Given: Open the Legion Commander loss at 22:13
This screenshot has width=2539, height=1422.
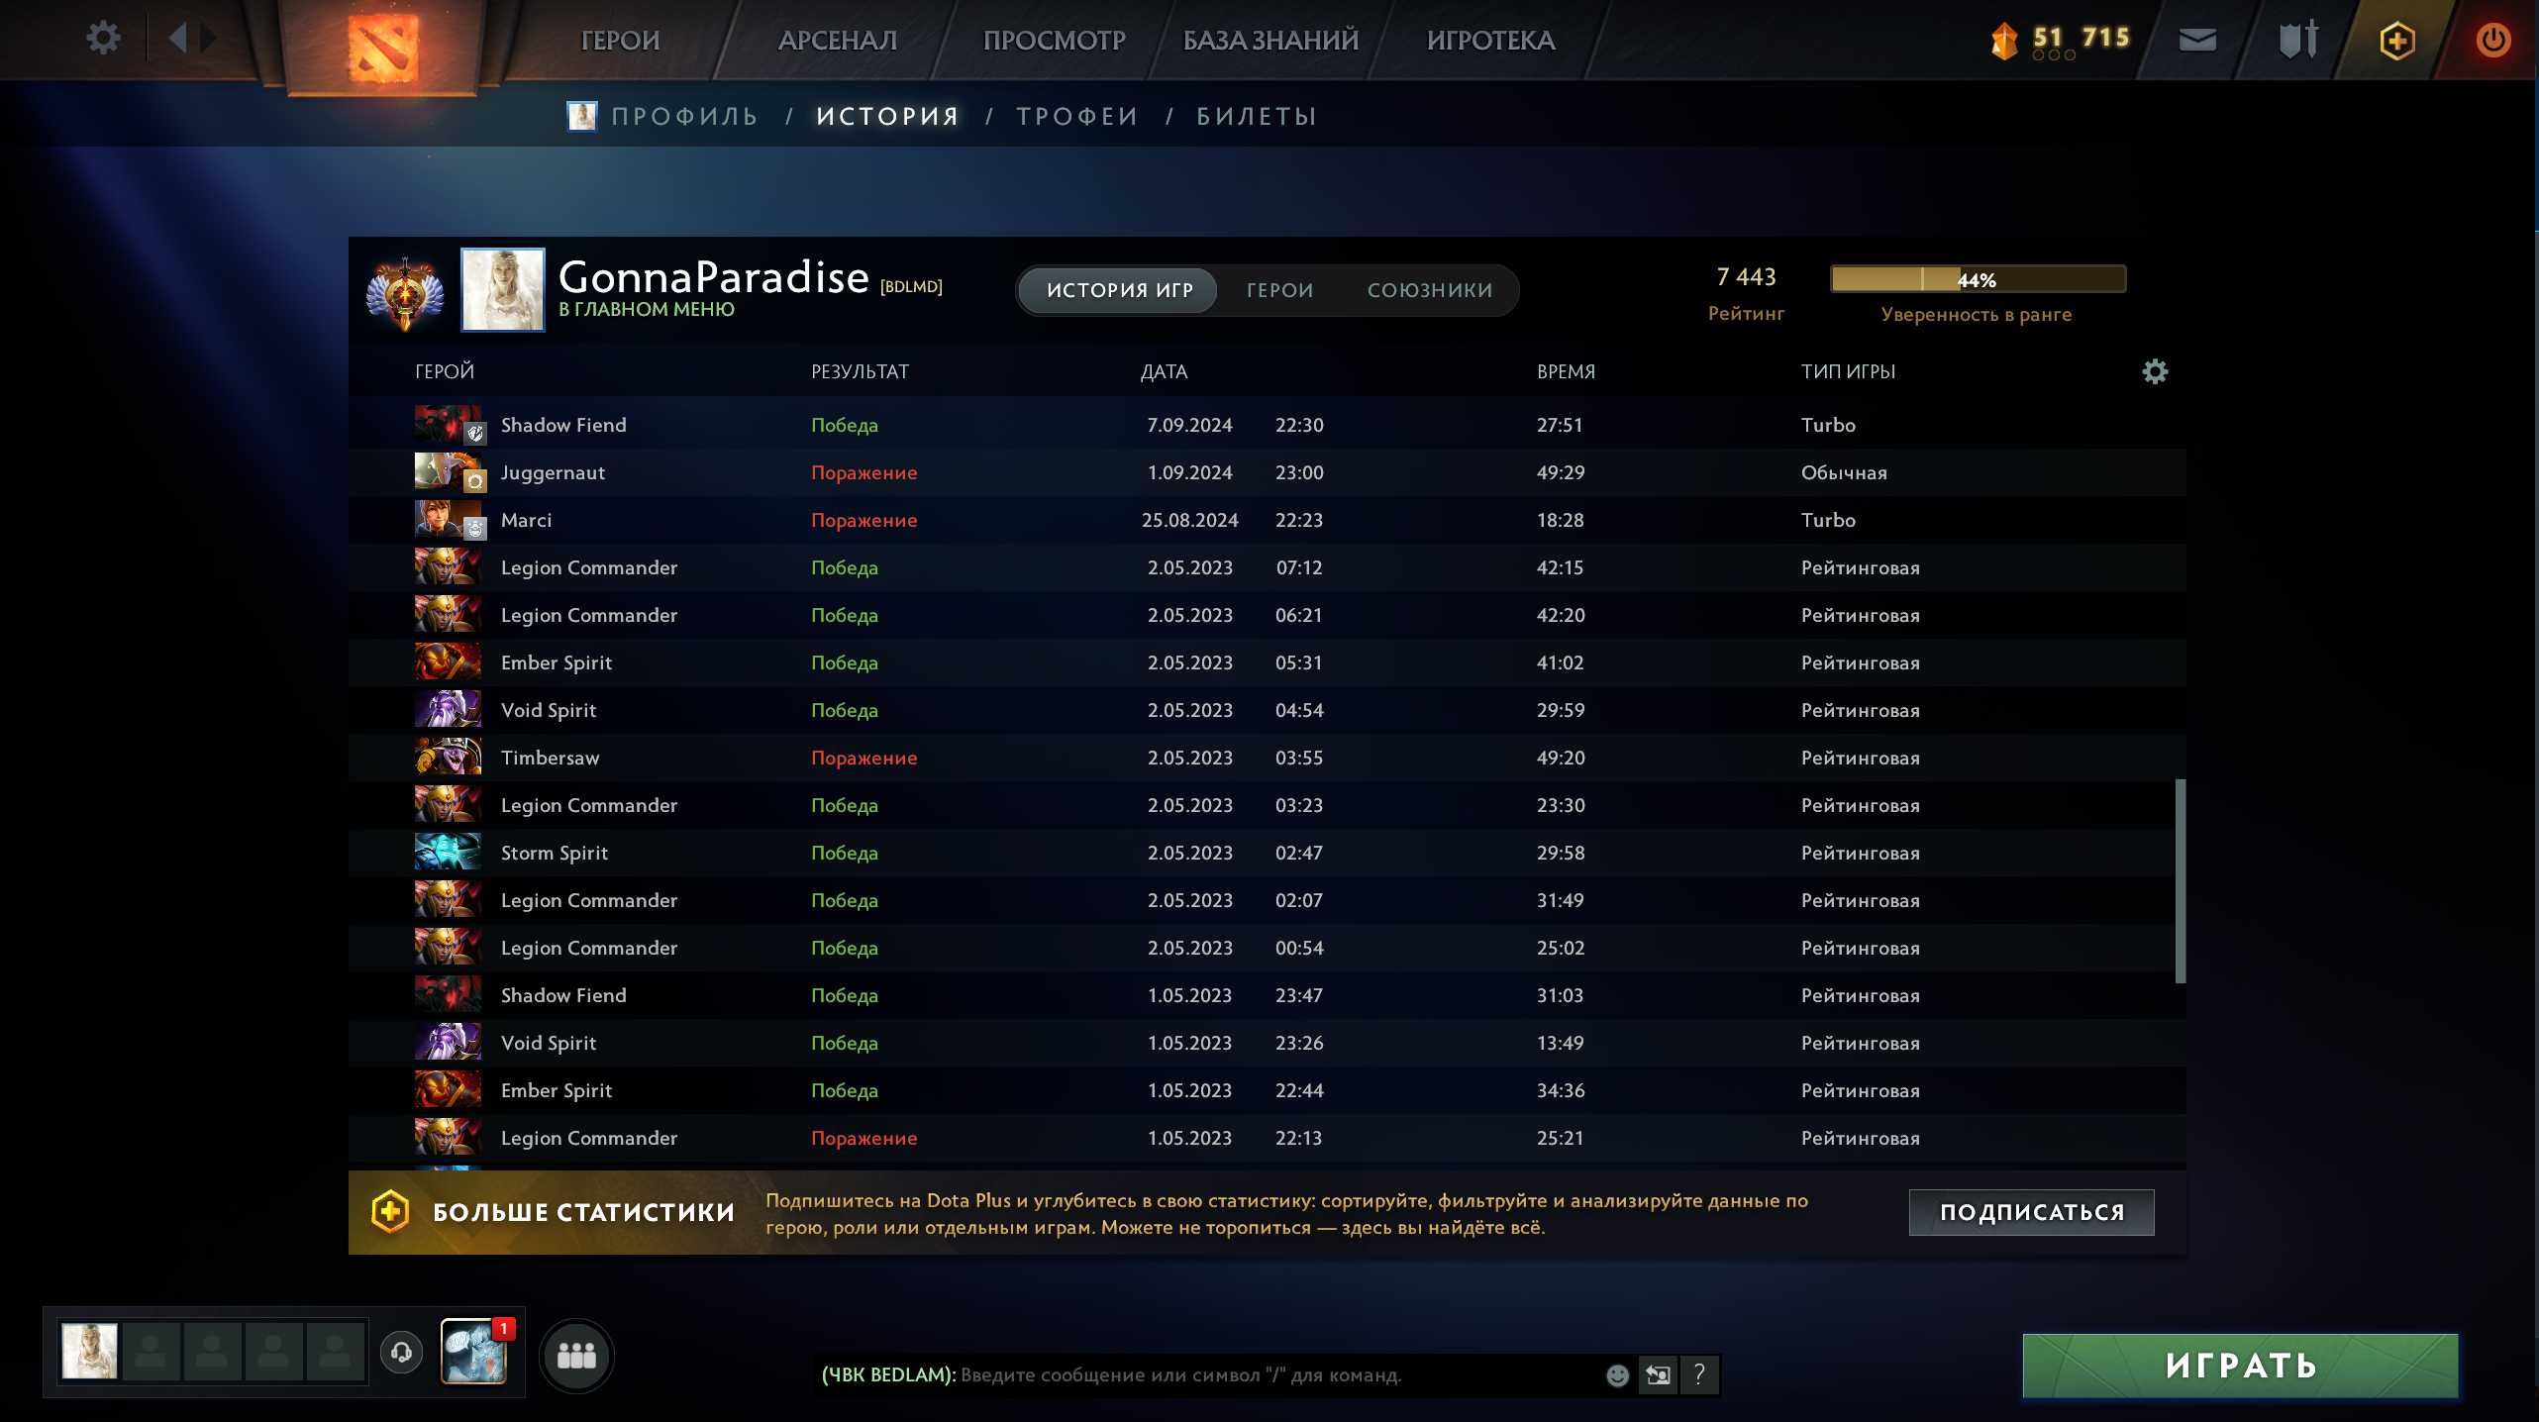Looking at the screenshot, I should point(1268,1138).
